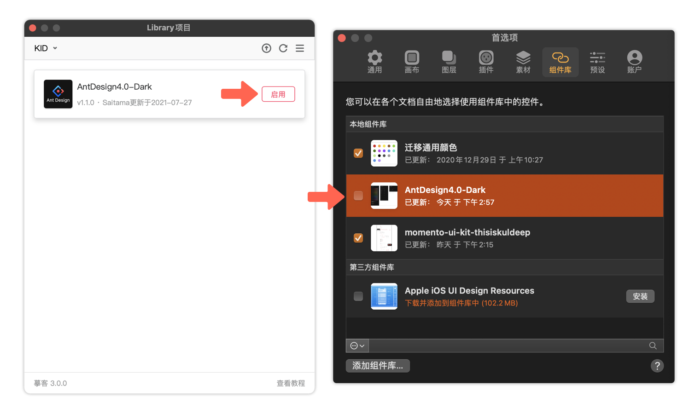689x415 pixels.
Task: Click 已更新: 今天 于 下午2:57 text
Action: coord(449,202)
